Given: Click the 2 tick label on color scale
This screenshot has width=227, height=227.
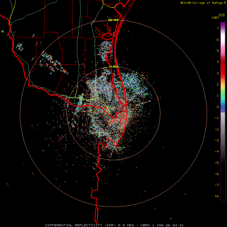Looking at the screenshot, I should pos(218,84).
